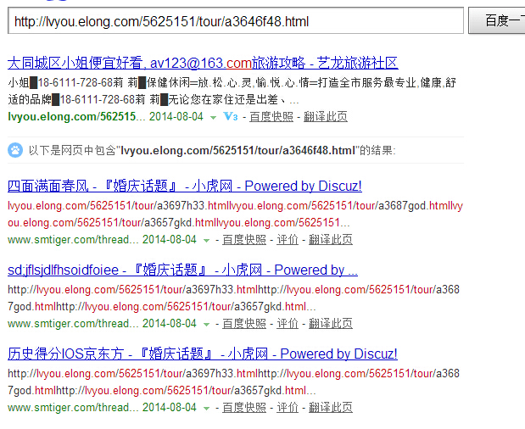Open the sd;jflsjdlfhsoidfoiee result title
The image size is (525, 429).
[x=182, y=270]
